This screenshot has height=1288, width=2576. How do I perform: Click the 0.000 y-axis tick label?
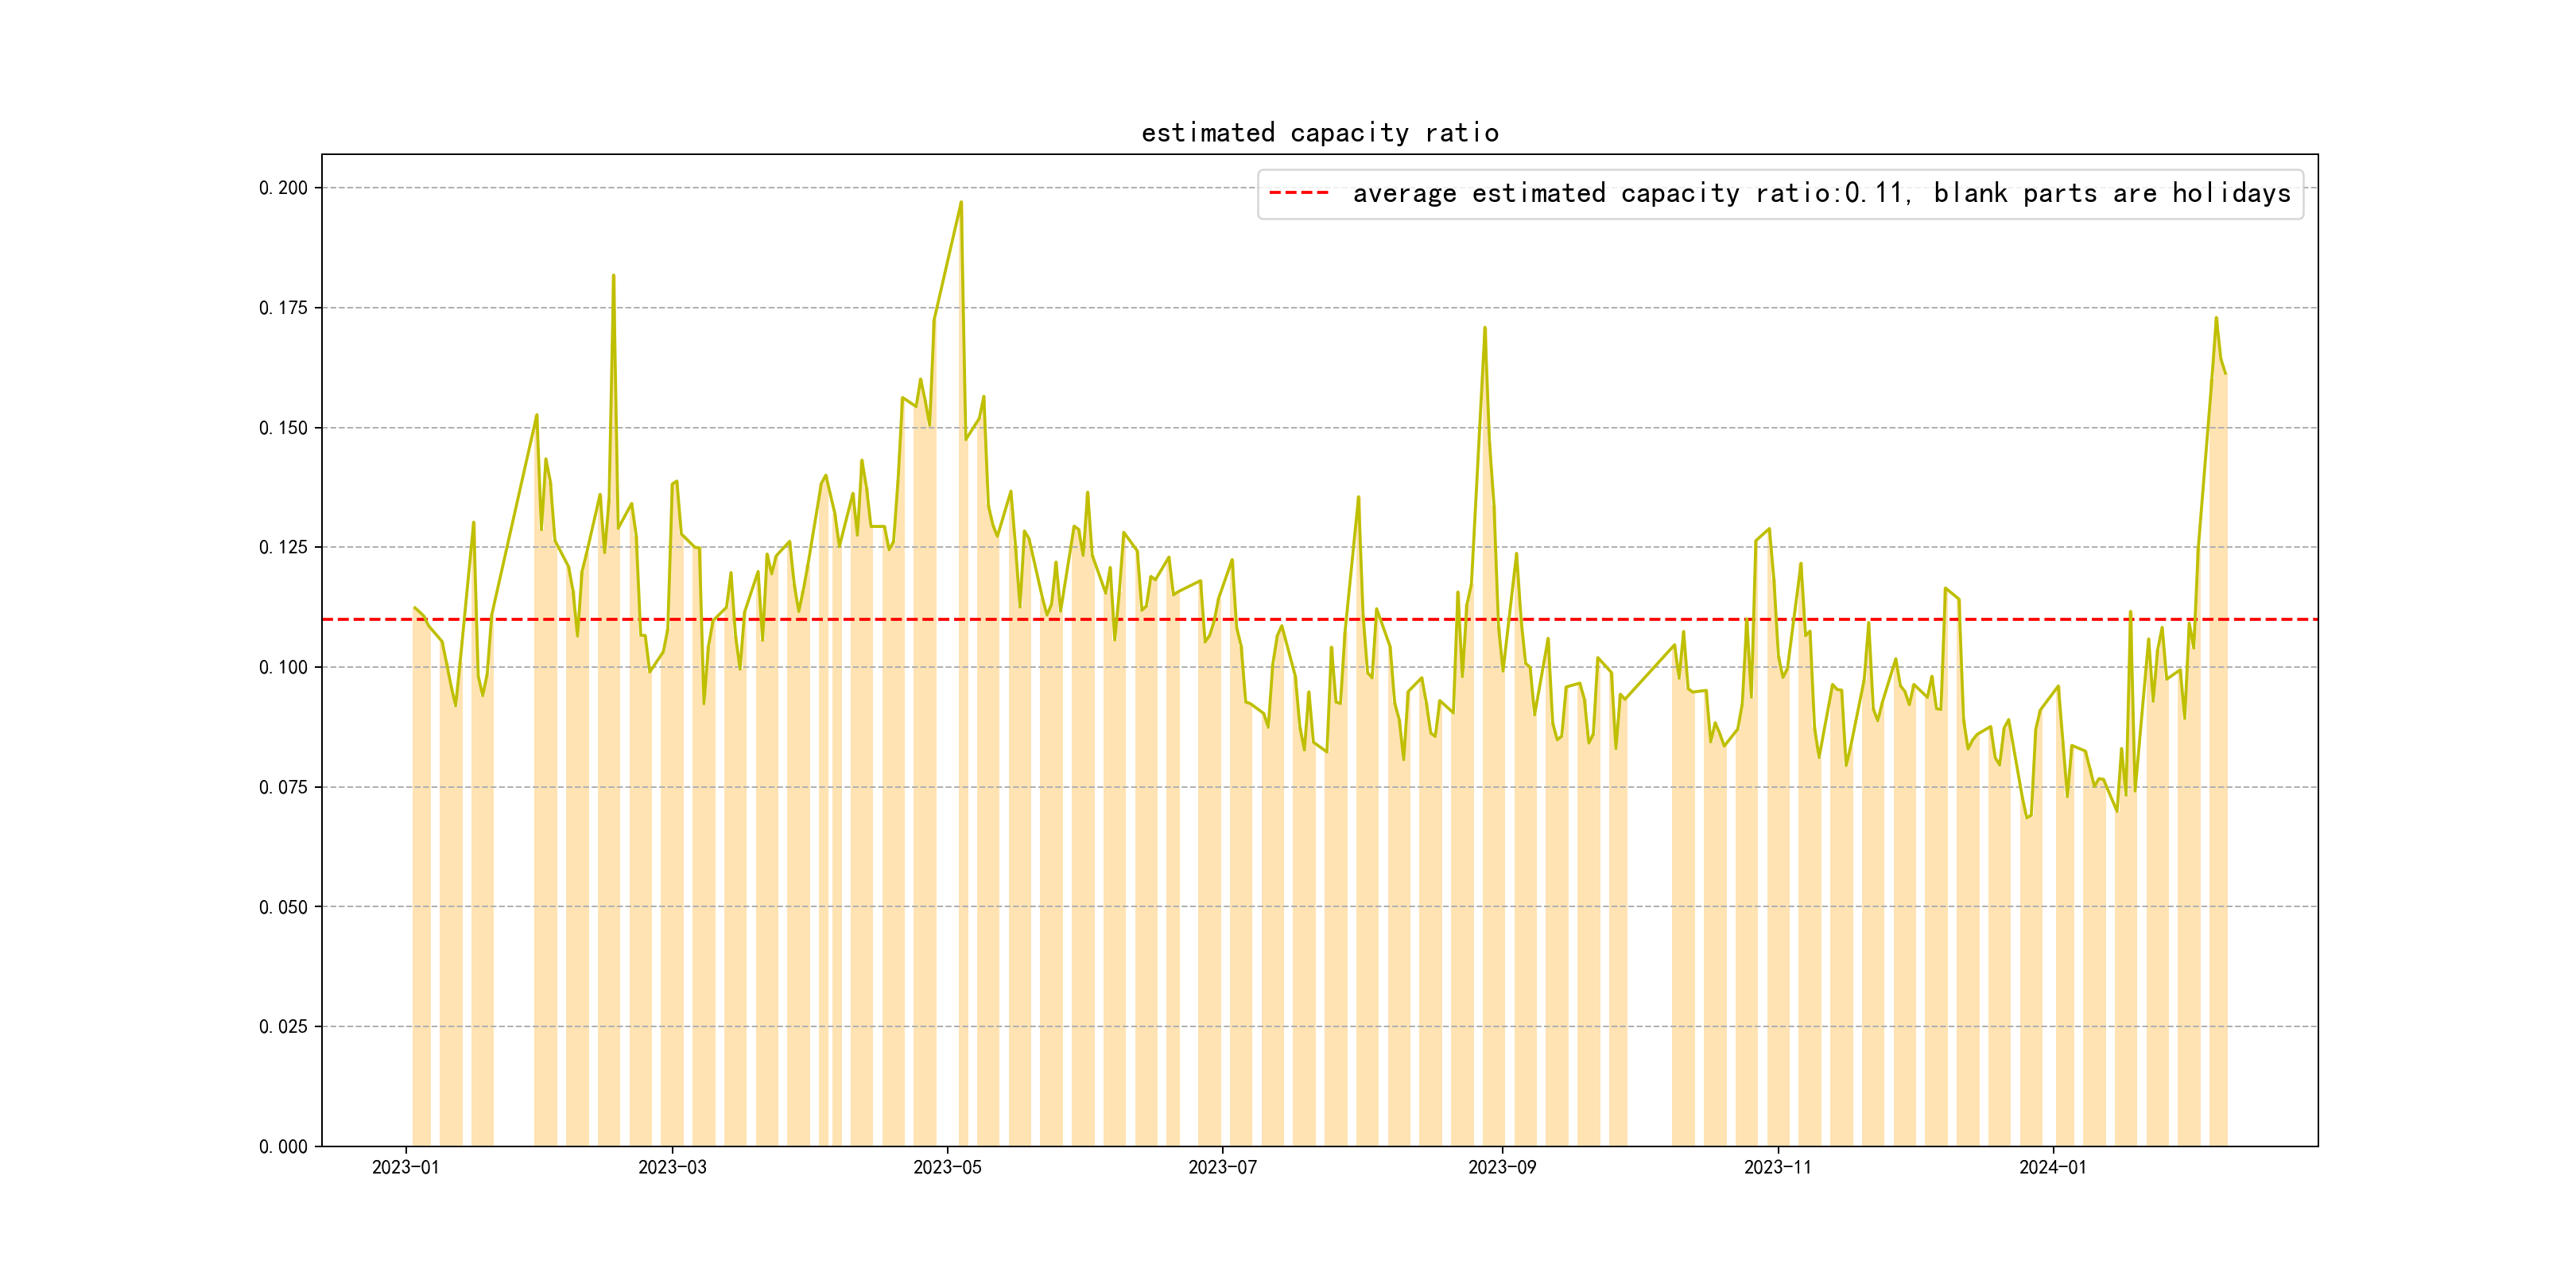tap(283, 1147)
